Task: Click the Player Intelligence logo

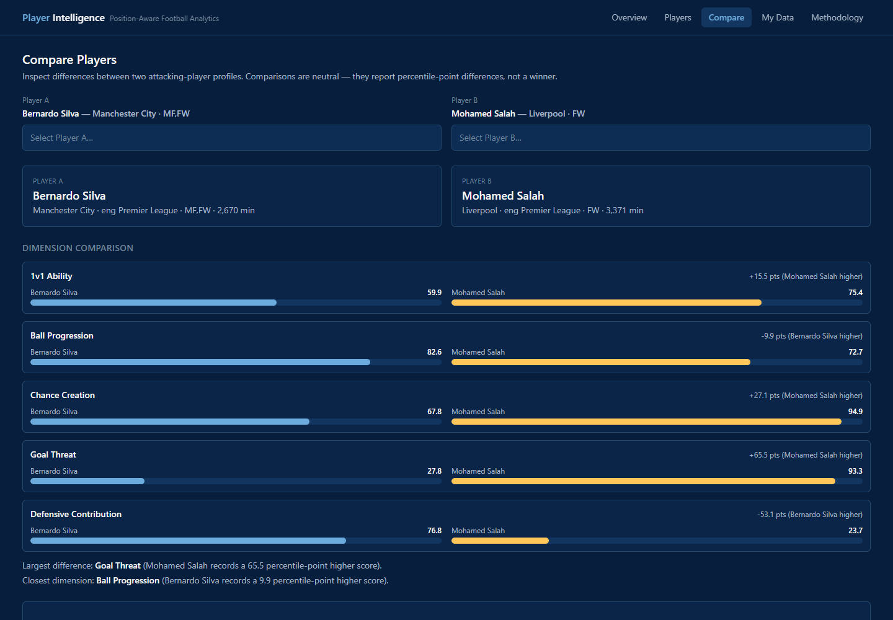Action: point(63,17)
